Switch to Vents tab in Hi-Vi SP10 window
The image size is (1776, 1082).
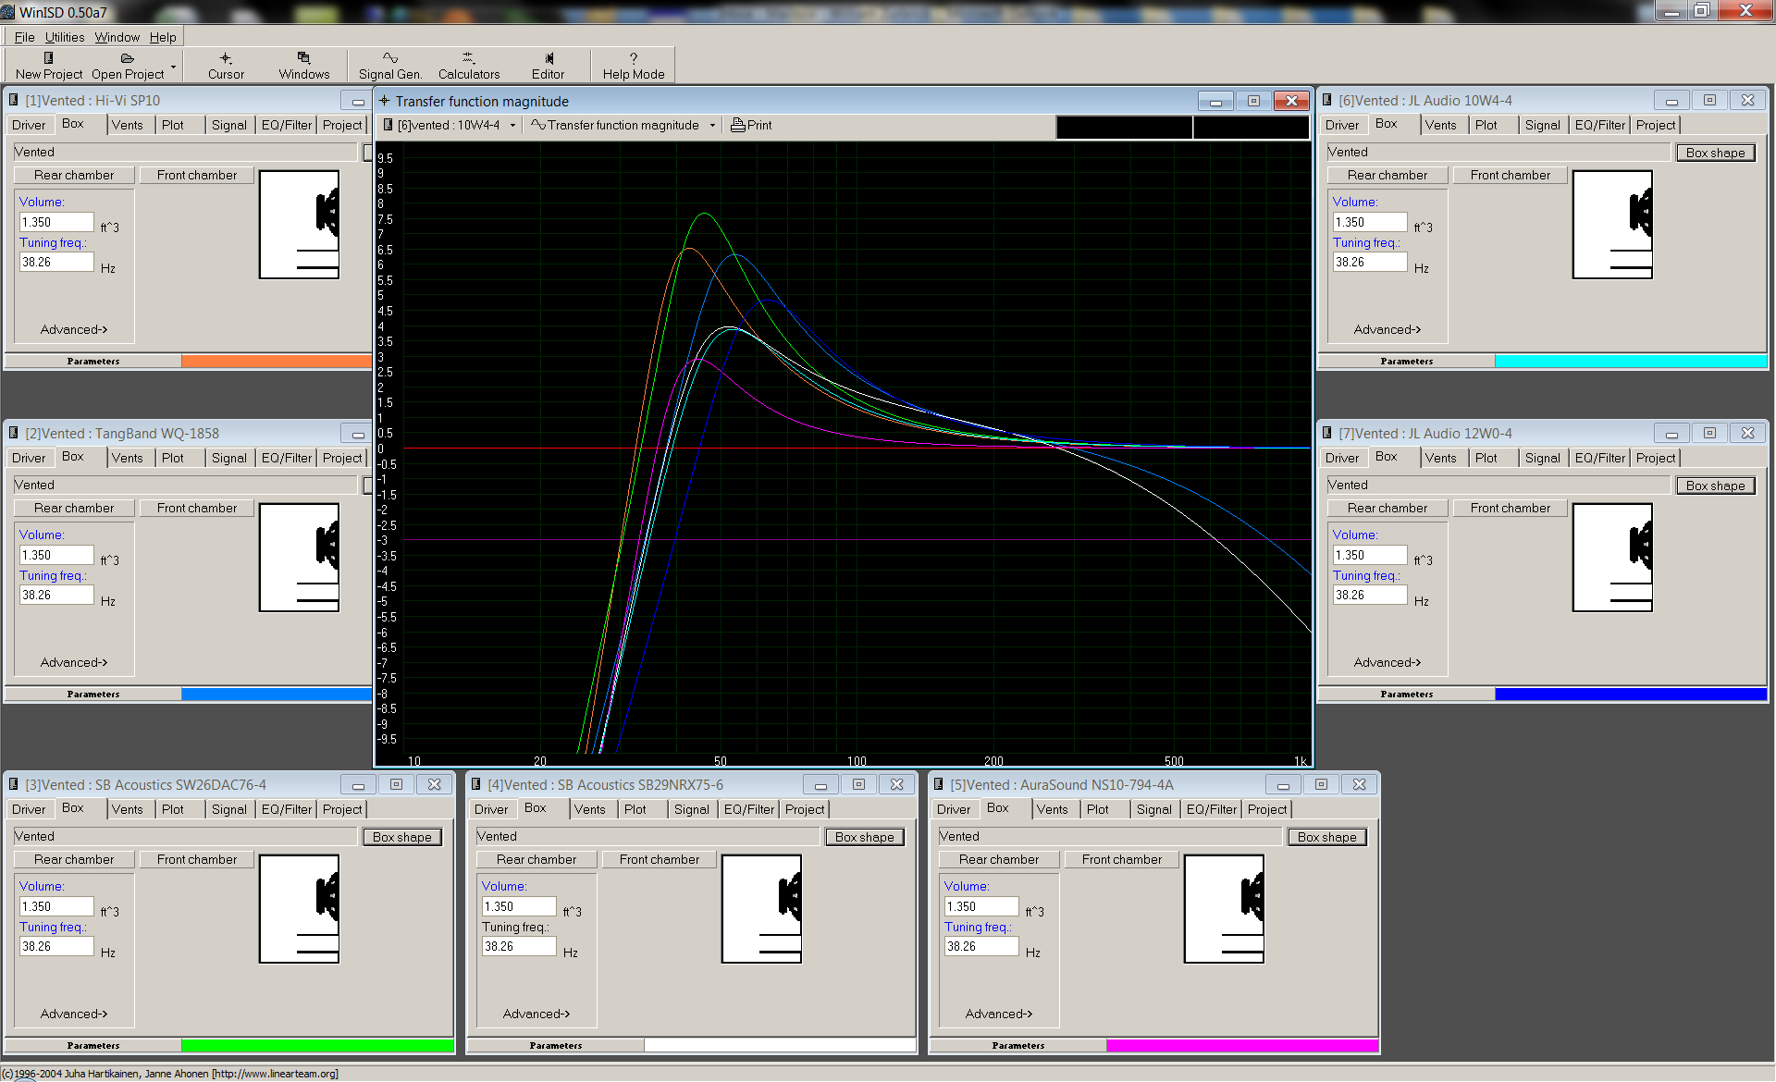point(128,125)
